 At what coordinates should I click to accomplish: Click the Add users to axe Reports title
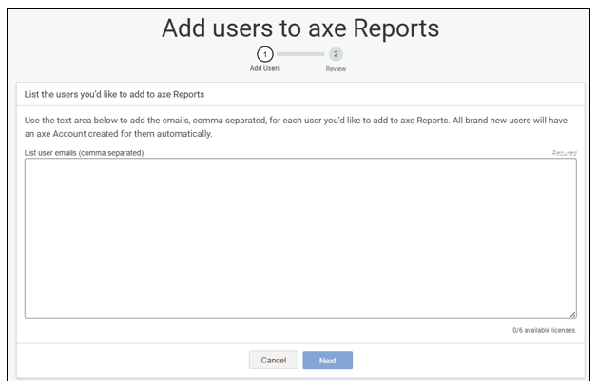click(x=299, y=28)
